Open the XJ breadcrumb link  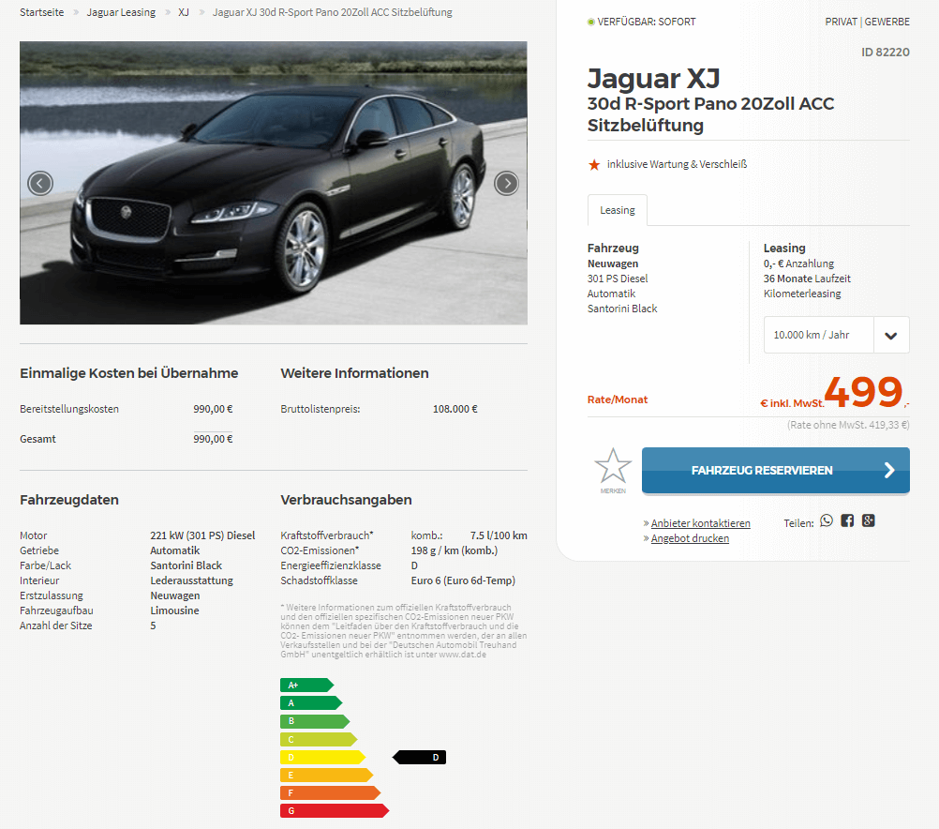[x=184, y=12]
